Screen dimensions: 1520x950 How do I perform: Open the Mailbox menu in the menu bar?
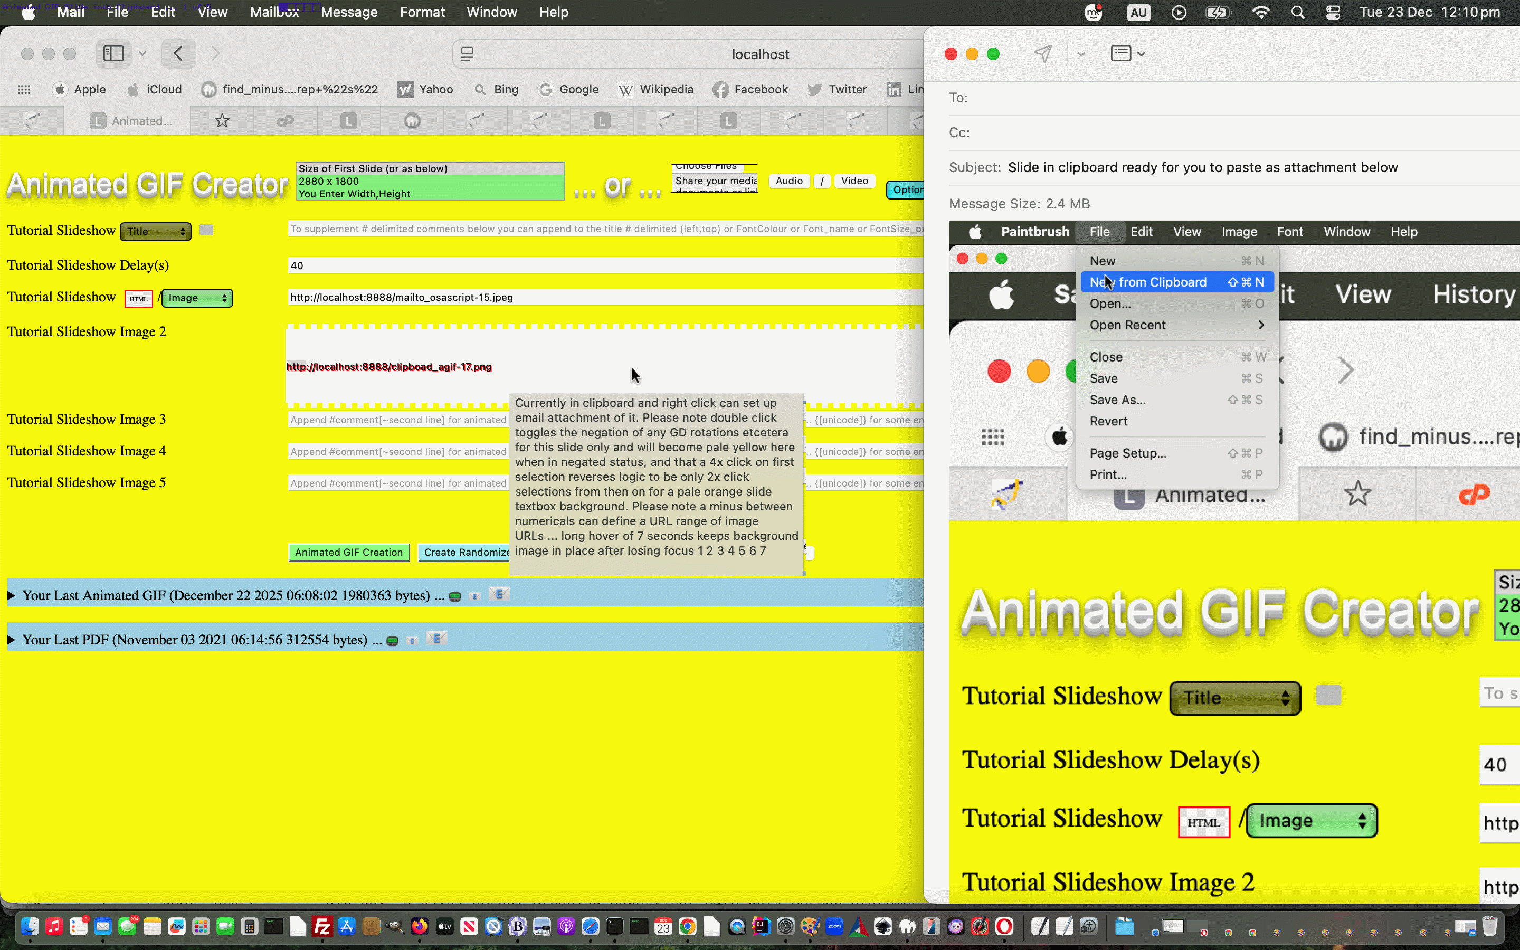pyautogui.click(x=274, y=12)
